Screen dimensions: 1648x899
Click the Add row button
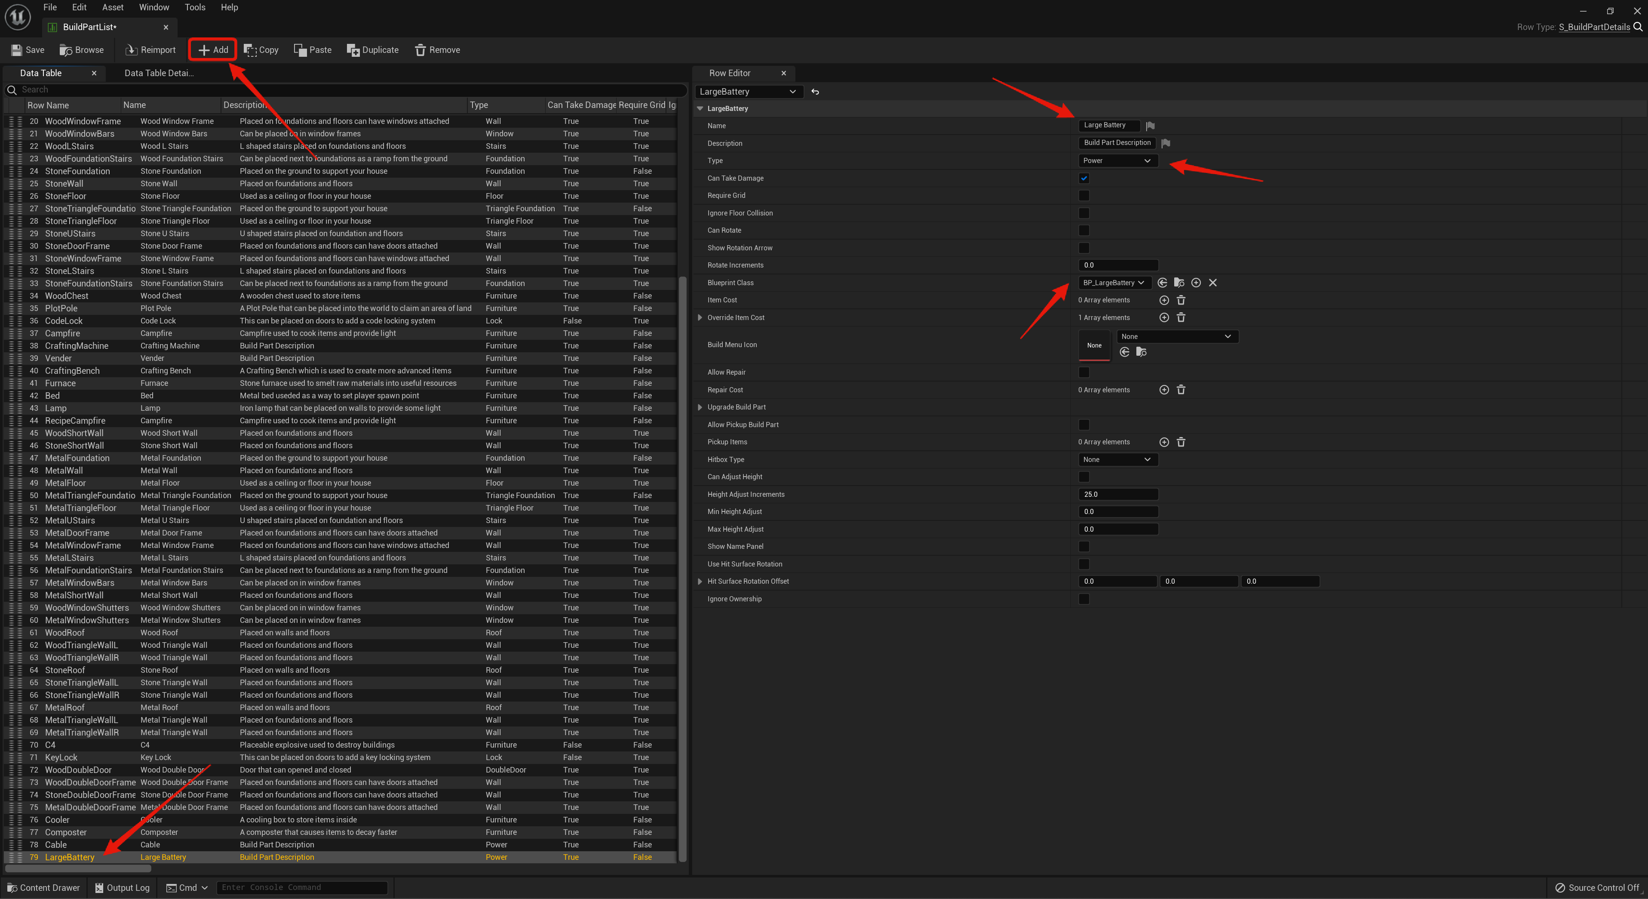[212, 50]
